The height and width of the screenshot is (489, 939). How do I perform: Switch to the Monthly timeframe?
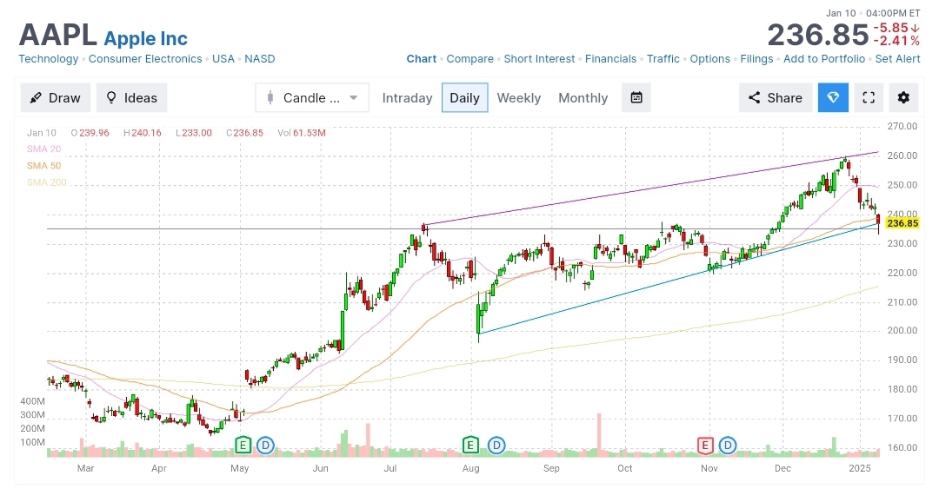coord(583,97)
